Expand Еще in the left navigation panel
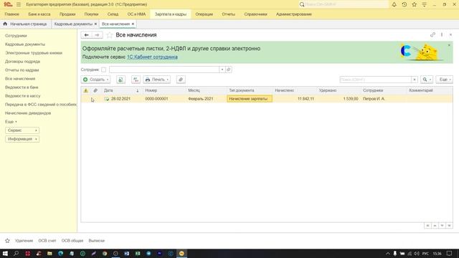This screenshot has height=258, width=459. [x=11, y=122]
